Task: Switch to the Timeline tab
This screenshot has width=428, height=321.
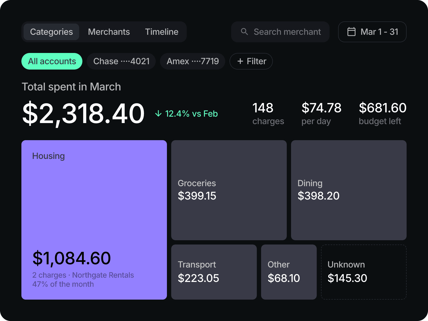Action: (162, 32)
